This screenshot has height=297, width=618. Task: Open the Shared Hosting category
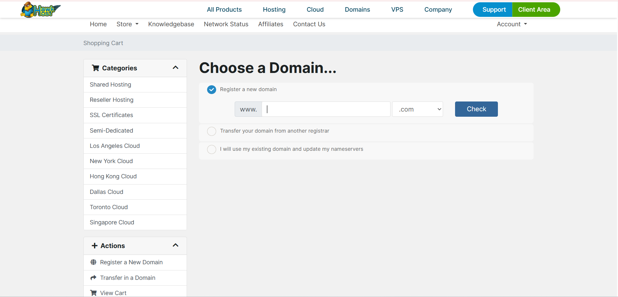[x=110, y=85]
